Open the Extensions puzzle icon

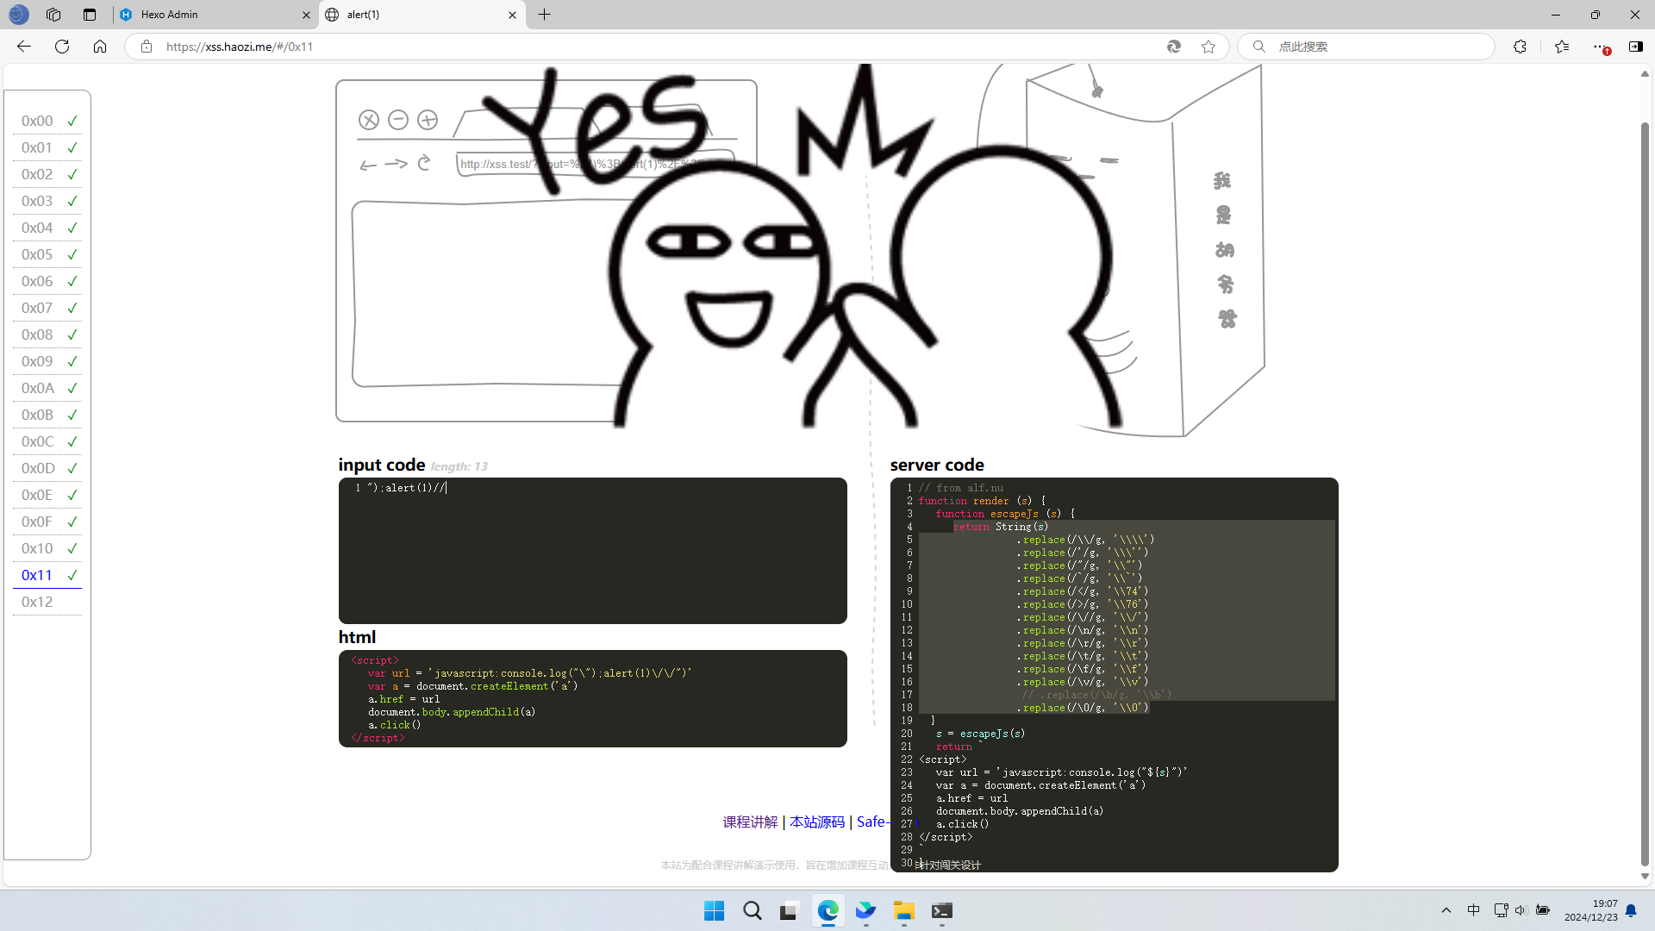point(1520,47)
